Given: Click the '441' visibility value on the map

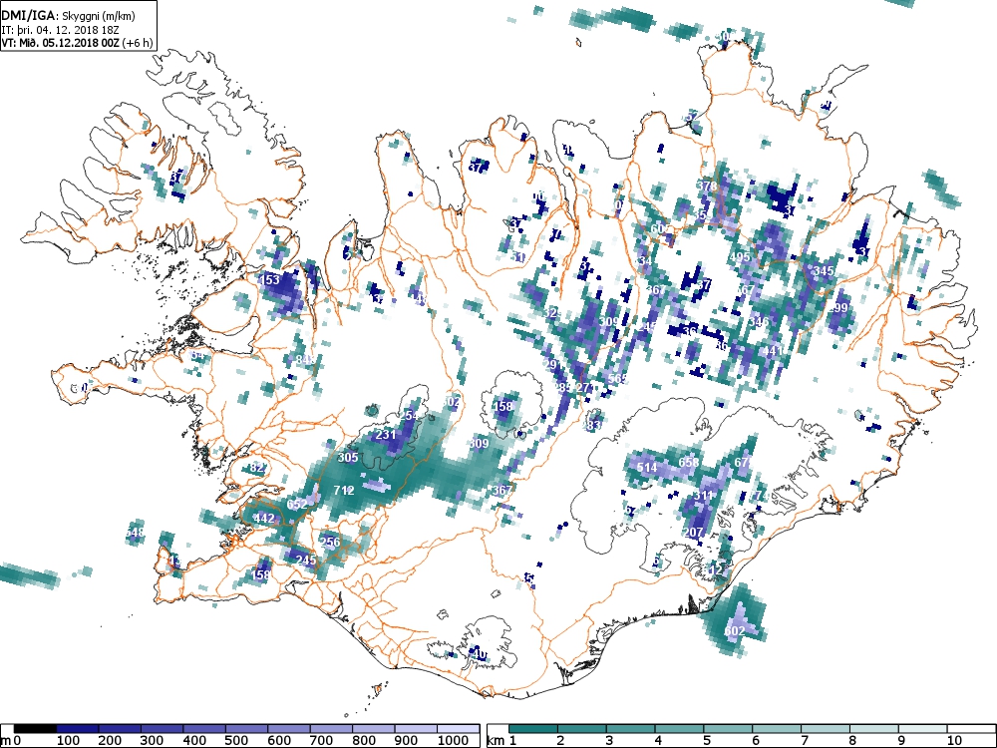Looking at the screenshot, I should pyautogui.click(x=772, y=351).
